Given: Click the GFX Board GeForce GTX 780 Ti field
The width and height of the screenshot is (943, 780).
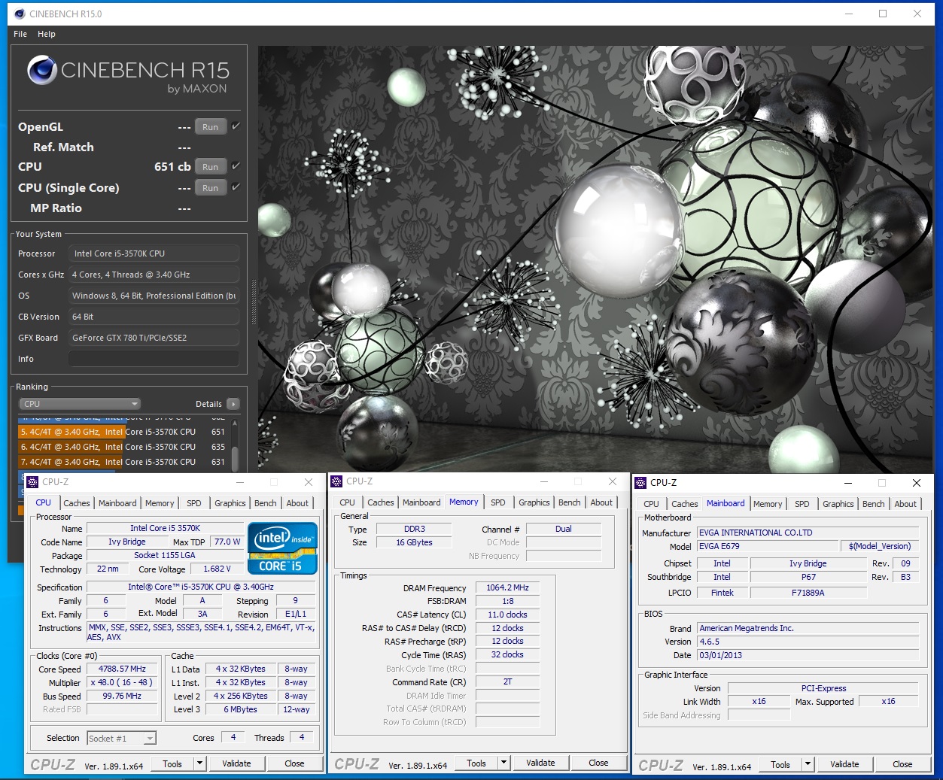Looking at the screenshot, I should [x=154, y=338].
